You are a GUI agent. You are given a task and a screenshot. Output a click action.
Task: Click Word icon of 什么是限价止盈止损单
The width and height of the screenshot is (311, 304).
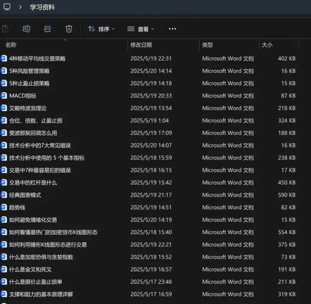tap(4, 282)
